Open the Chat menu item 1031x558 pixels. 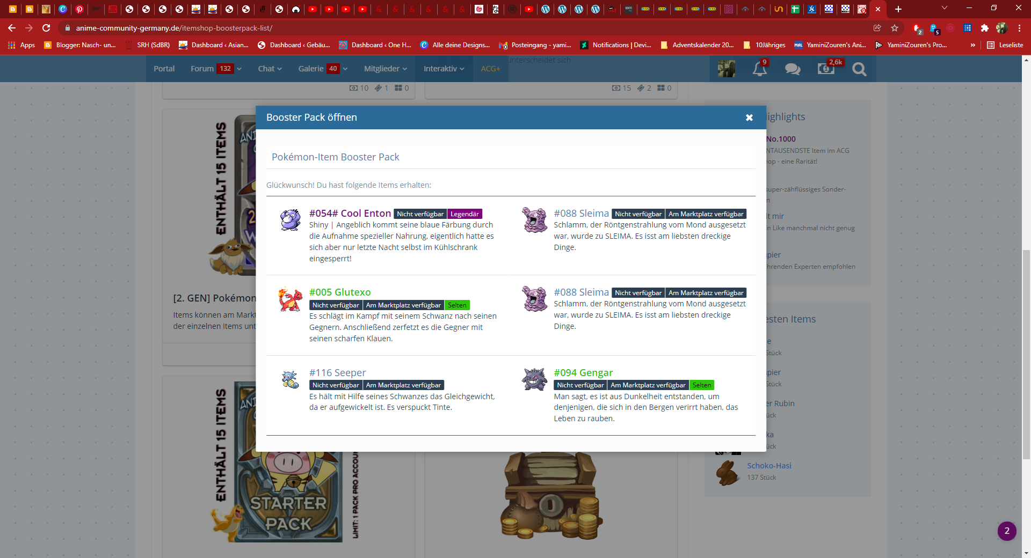(270, 69)
